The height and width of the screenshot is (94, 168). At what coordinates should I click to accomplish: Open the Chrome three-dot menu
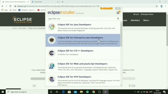[166, 6]
